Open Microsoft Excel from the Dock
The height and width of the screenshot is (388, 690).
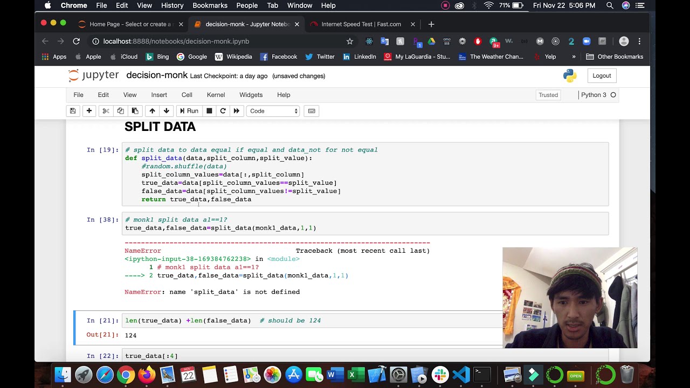pos(356,375)
